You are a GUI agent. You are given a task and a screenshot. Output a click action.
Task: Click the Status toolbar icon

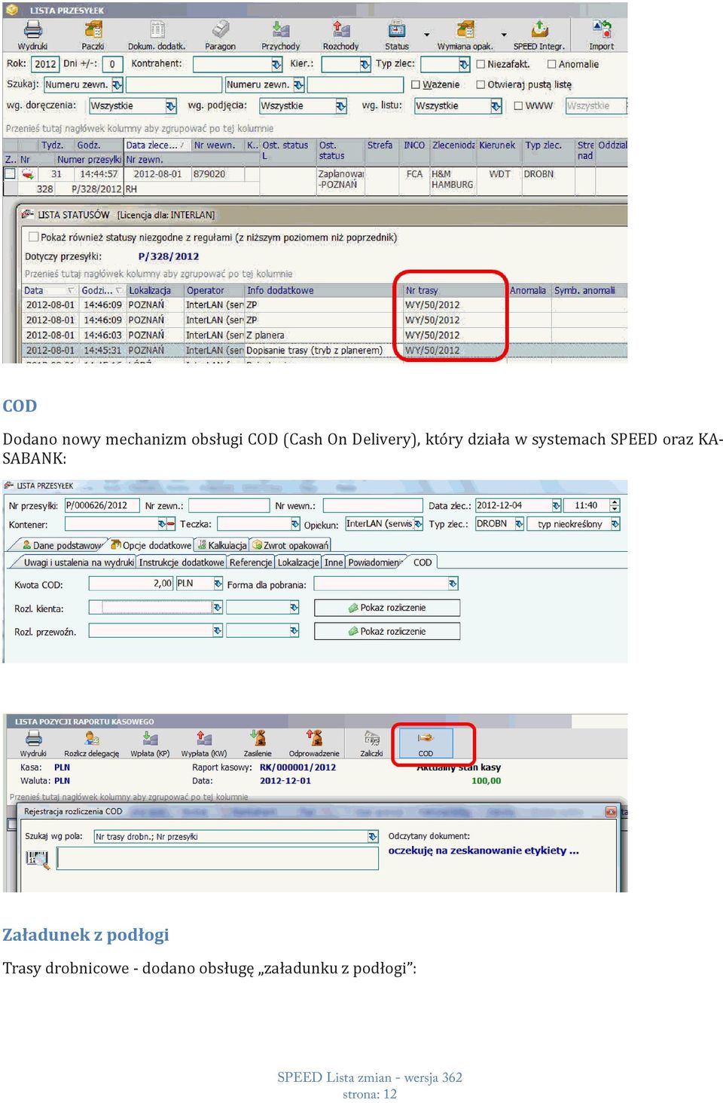[x=397, y=35]
